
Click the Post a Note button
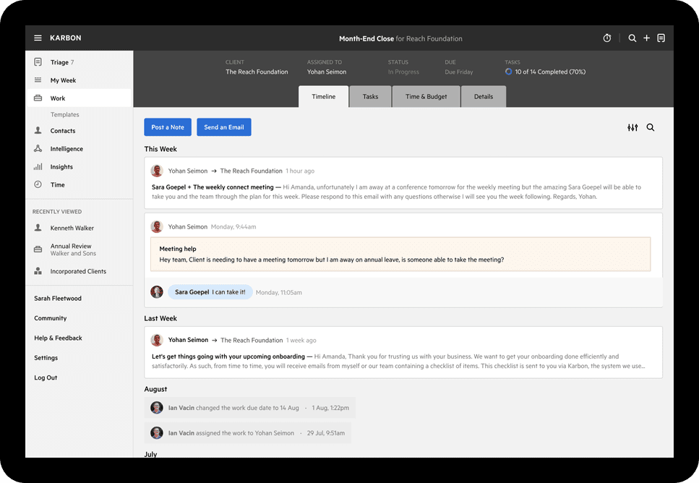point(168,127)
